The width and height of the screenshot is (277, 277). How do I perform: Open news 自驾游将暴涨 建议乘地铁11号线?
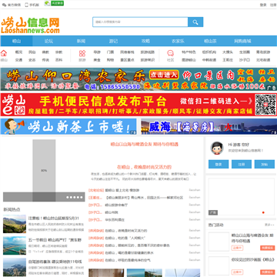click(55, 262)
